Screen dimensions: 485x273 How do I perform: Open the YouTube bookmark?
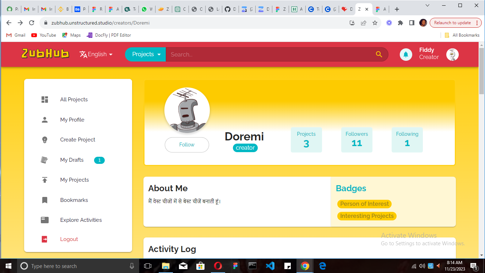(44, 35)
